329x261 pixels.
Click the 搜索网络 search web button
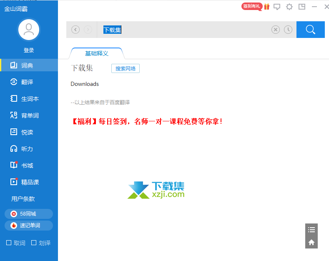point(126,68)
